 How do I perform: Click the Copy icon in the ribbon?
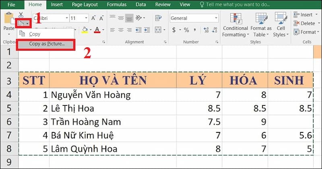[21, 23]
